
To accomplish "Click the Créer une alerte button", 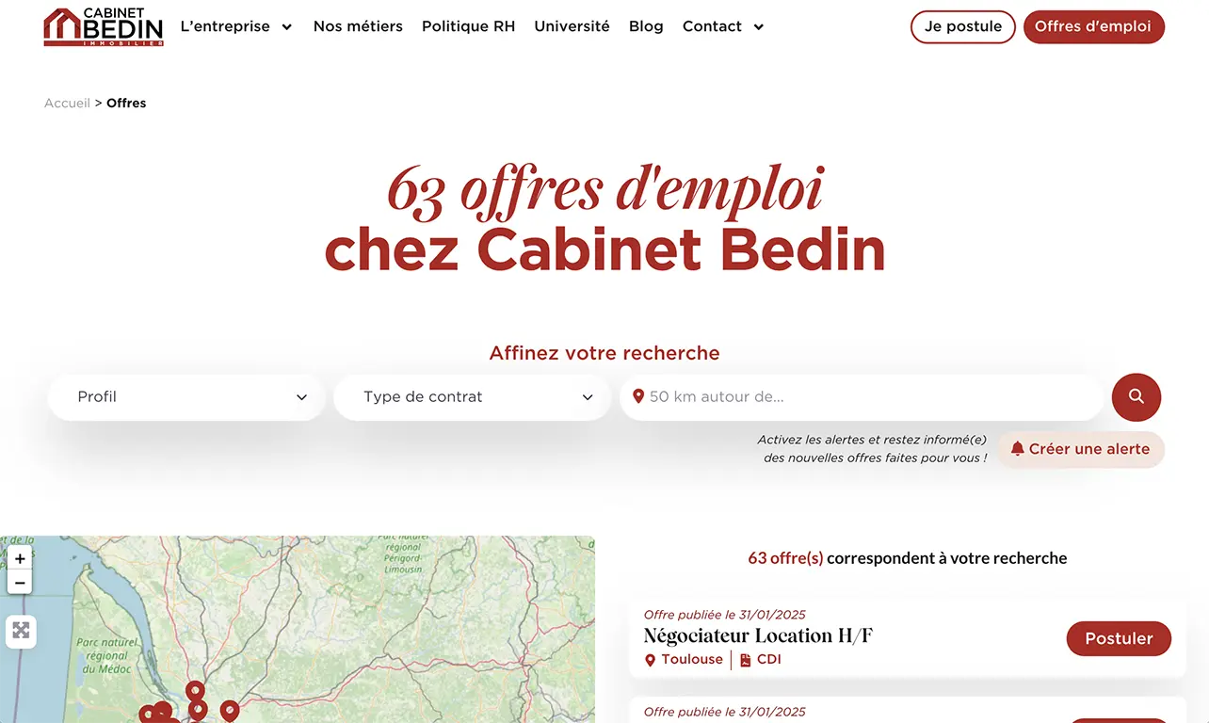I will tap(1081, 449).
